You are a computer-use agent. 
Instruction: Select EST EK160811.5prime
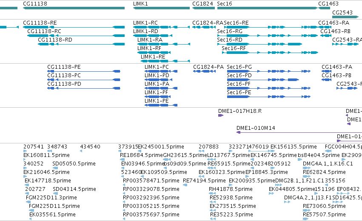[x=46, y=155]
